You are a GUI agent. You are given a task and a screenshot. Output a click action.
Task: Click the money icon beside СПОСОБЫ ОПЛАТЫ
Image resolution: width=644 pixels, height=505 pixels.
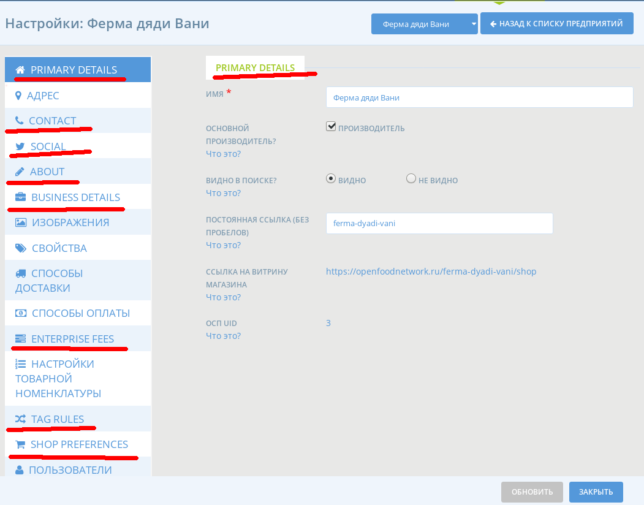coord(21,313)
